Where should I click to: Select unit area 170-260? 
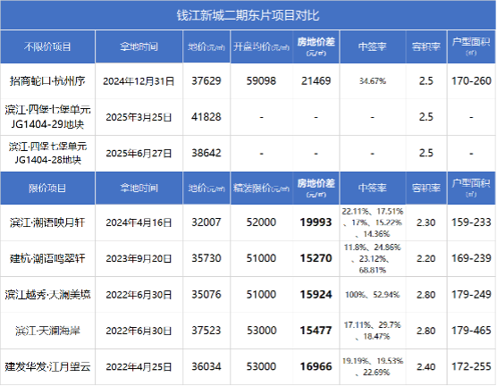click(x=471, y=81)
